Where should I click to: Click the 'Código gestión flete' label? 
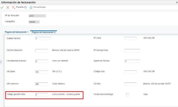click(16, 94)
